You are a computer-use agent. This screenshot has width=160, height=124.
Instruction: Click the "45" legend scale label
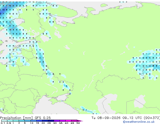(x=72, y=123)
